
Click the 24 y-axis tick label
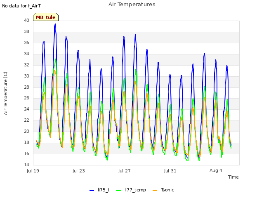coord(26,109)
